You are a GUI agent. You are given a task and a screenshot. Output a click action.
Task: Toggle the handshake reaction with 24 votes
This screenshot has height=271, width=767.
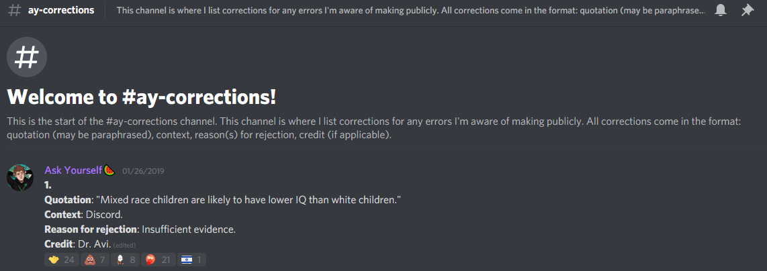[61, 260]
